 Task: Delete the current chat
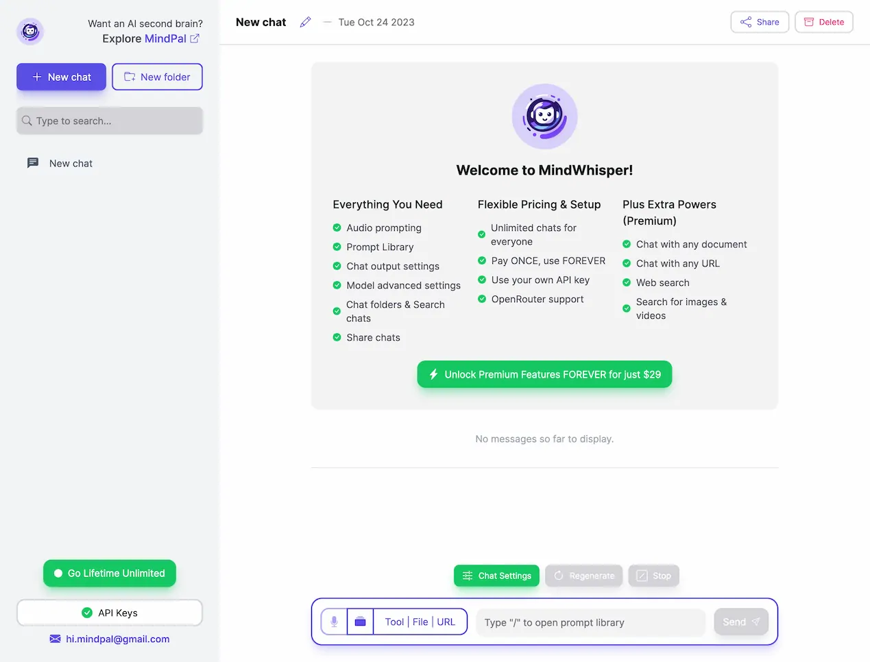(823, 22)
